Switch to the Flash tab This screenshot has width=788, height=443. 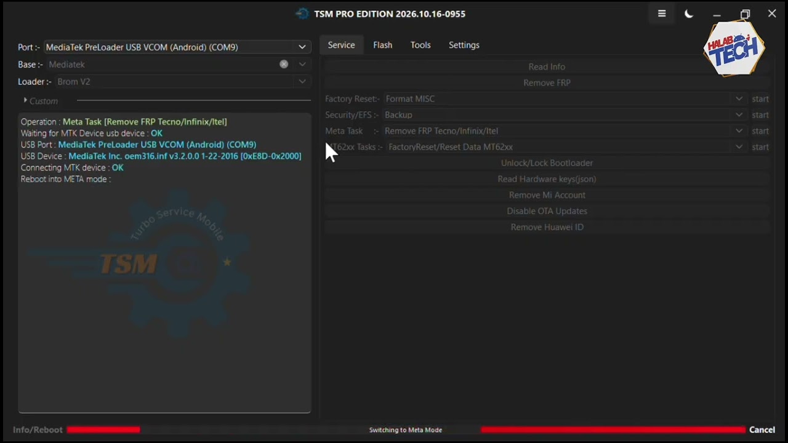click(x=382, y=45)
